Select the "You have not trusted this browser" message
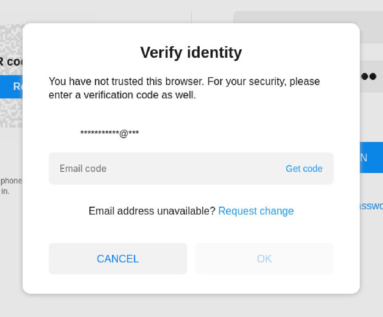Image resolution: width=383 pixels, height=317 pixels. coord(184,82)
